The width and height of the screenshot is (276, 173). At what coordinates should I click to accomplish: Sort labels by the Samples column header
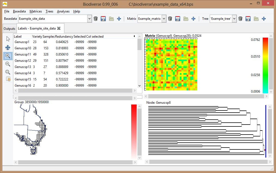48,36
